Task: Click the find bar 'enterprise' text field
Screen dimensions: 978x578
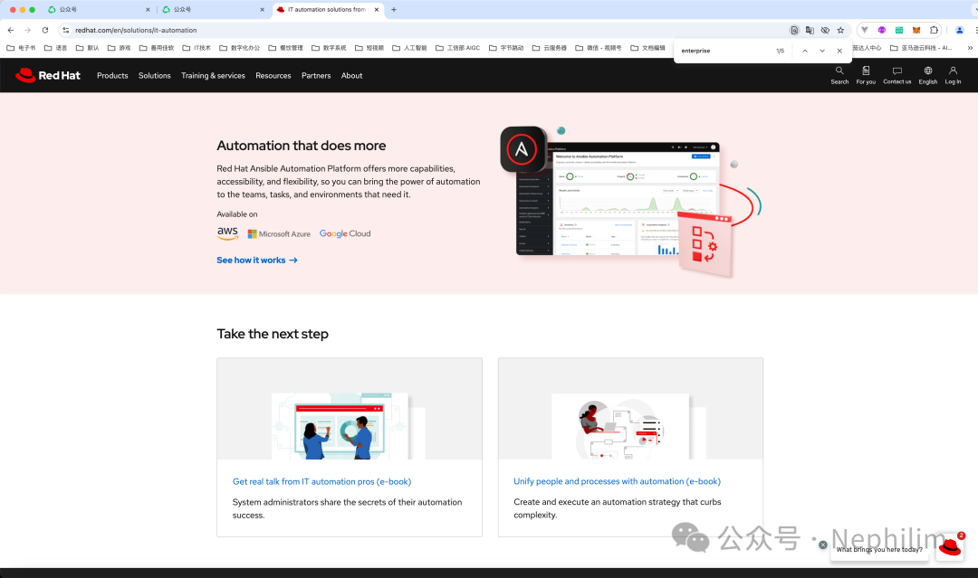Action: [x=724, y=51]
